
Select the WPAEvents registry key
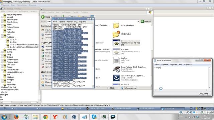click(x=11, y=85)
